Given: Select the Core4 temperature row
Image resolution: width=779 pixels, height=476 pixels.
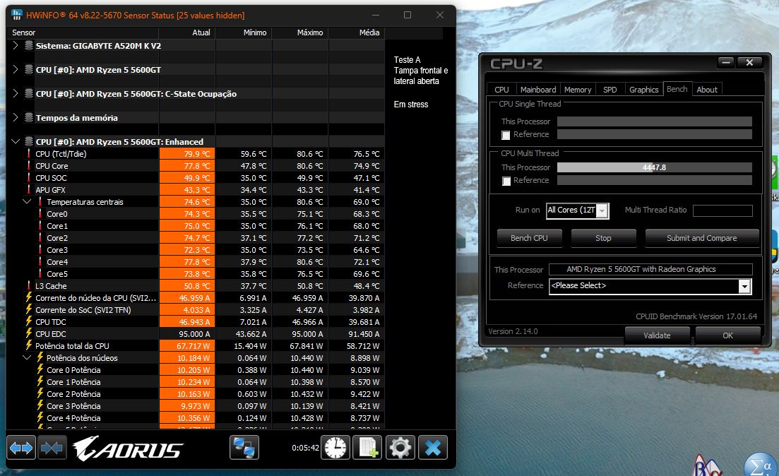Looking at the screenshot, I should tap(196, 262).
